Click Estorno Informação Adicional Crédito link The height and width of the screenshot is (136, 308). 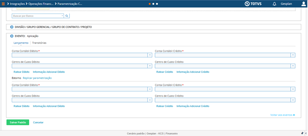click(x=193, y=106)
